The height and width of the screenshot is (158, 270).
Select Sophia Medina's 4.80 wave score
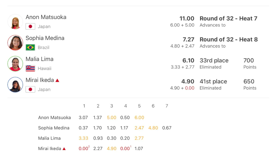[x=153, y=128]
